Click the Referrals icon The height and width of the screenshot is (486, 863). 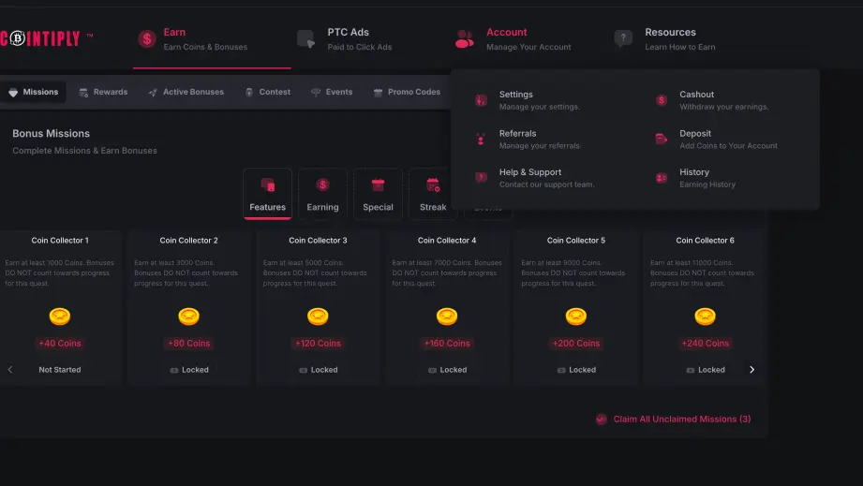(x=481, y=140)
